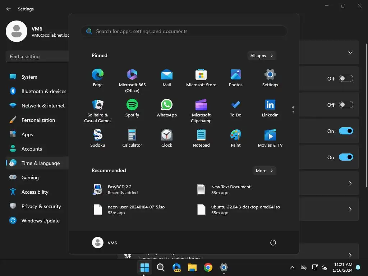Click the Start menu search box
368x276 pixels.
click(x=184, y=31)
